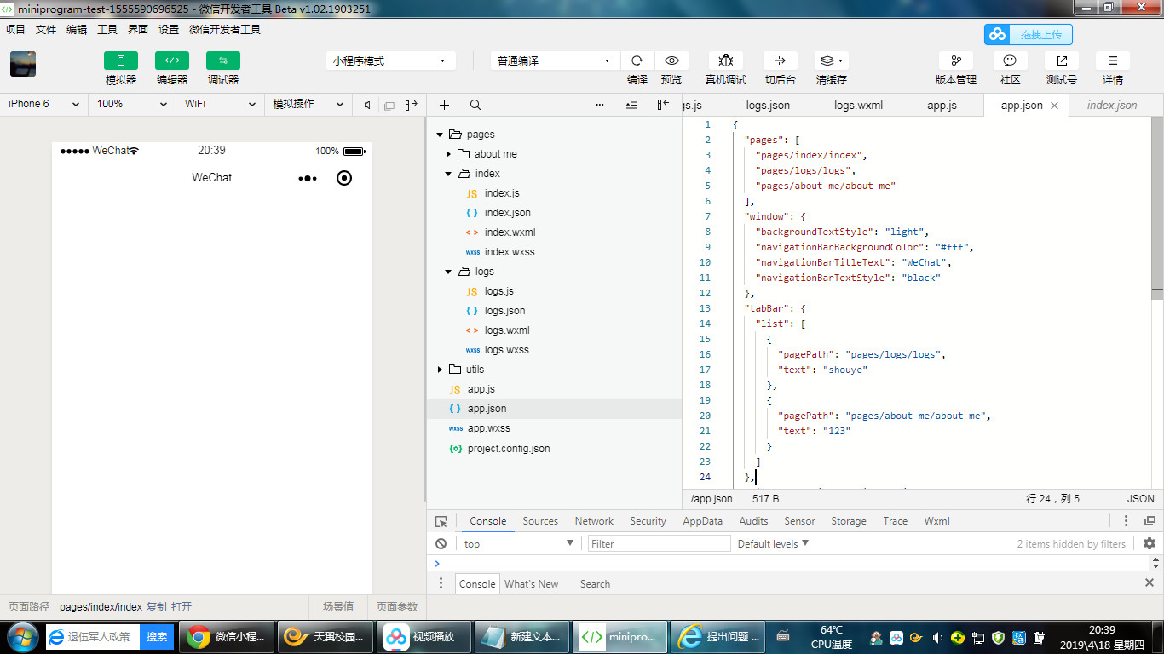1164x654 pixels.
Task: Open the WiFi network dropdown
Action: [220, 104]
